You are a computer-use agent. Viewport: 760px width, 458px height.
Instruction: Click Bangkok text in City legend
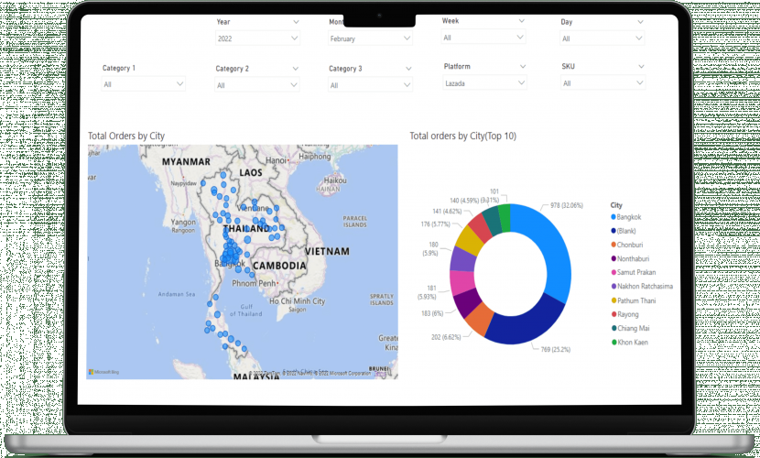[629, 217]
